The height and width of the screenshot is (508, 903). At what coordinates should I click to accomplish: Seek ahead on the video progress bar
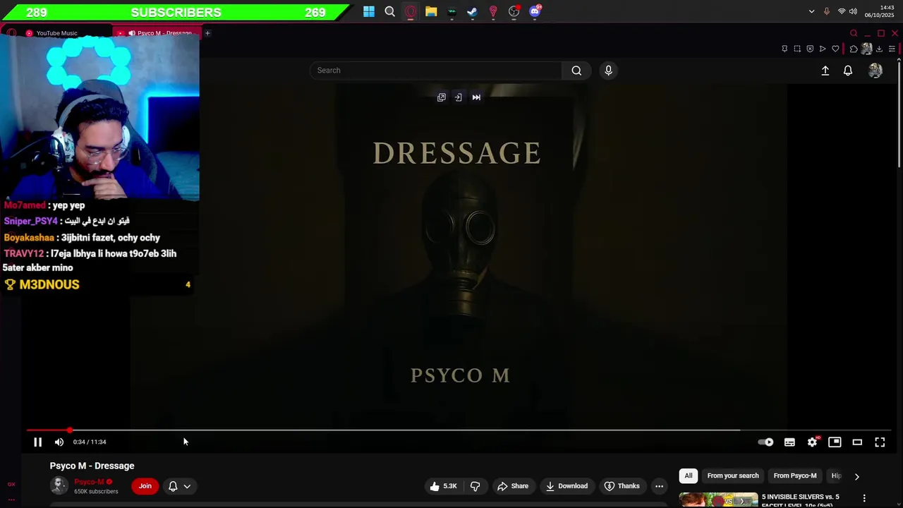point(459,430)
